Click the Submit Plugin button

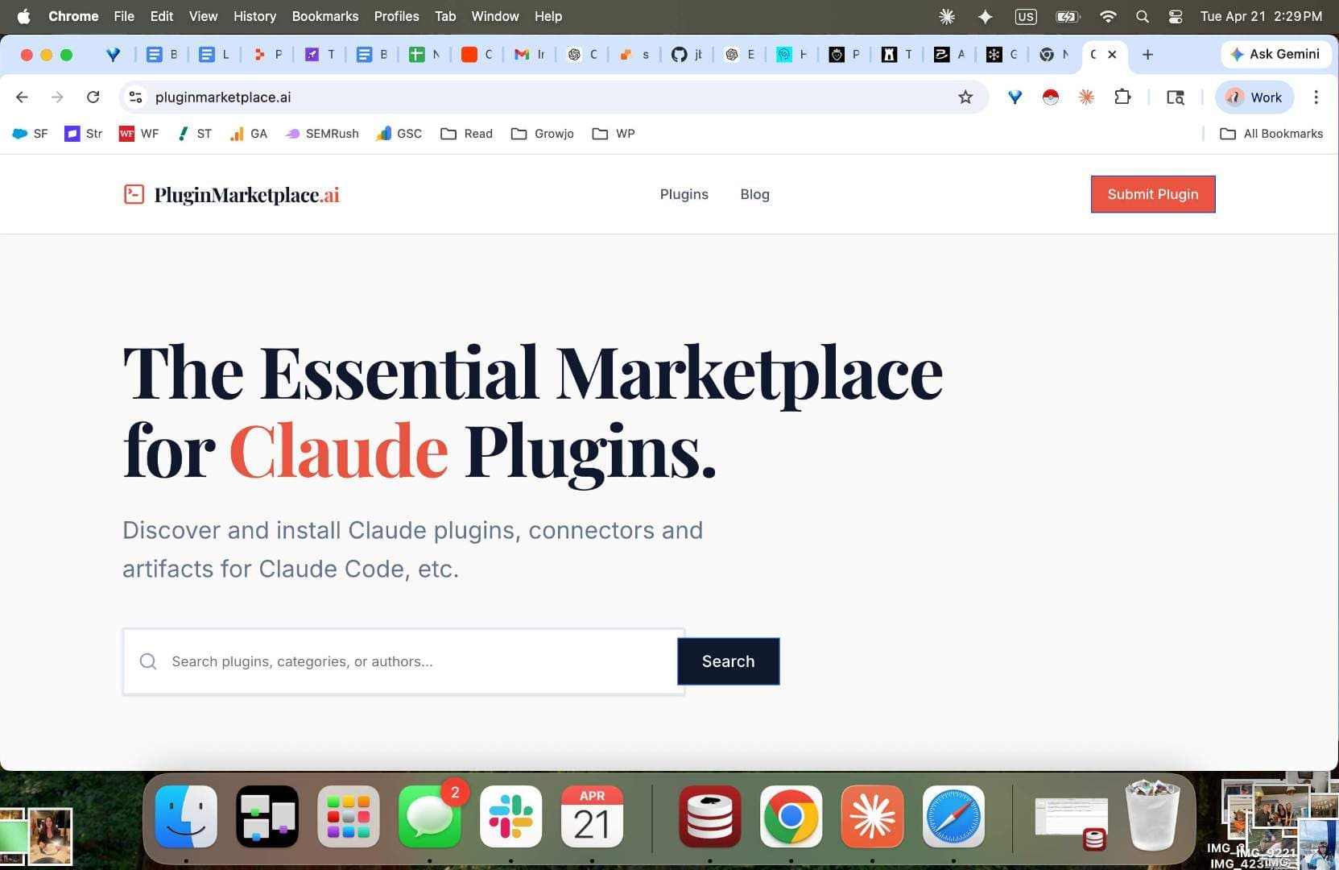click(x=1152, y=194)
